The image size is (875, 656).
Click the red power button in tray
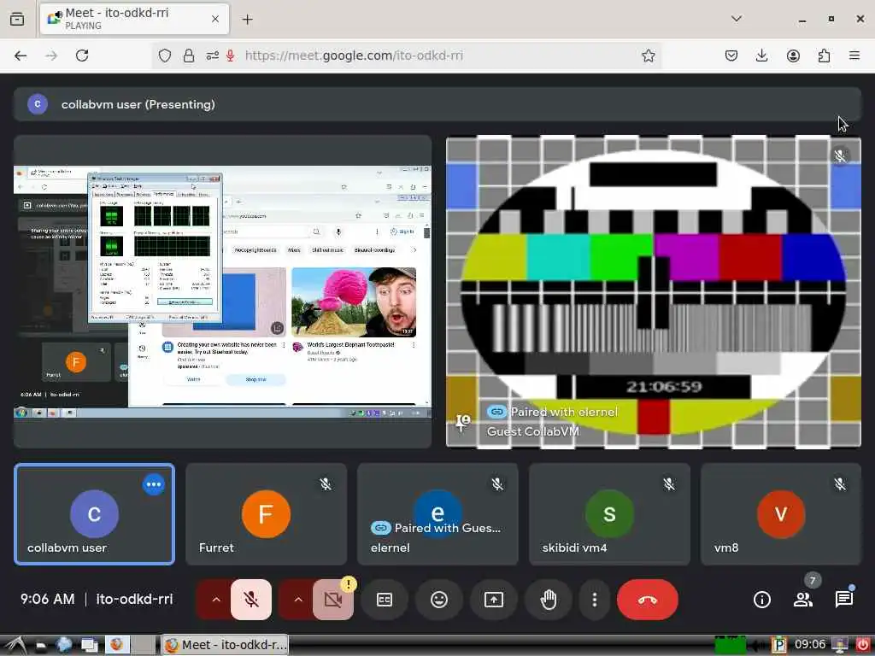863,645
